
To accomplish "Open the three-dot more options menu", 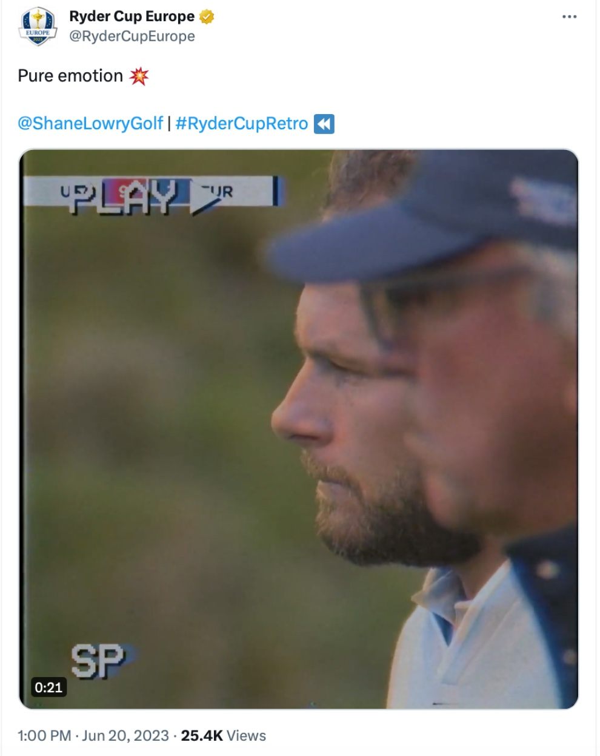I will [569, 17].
